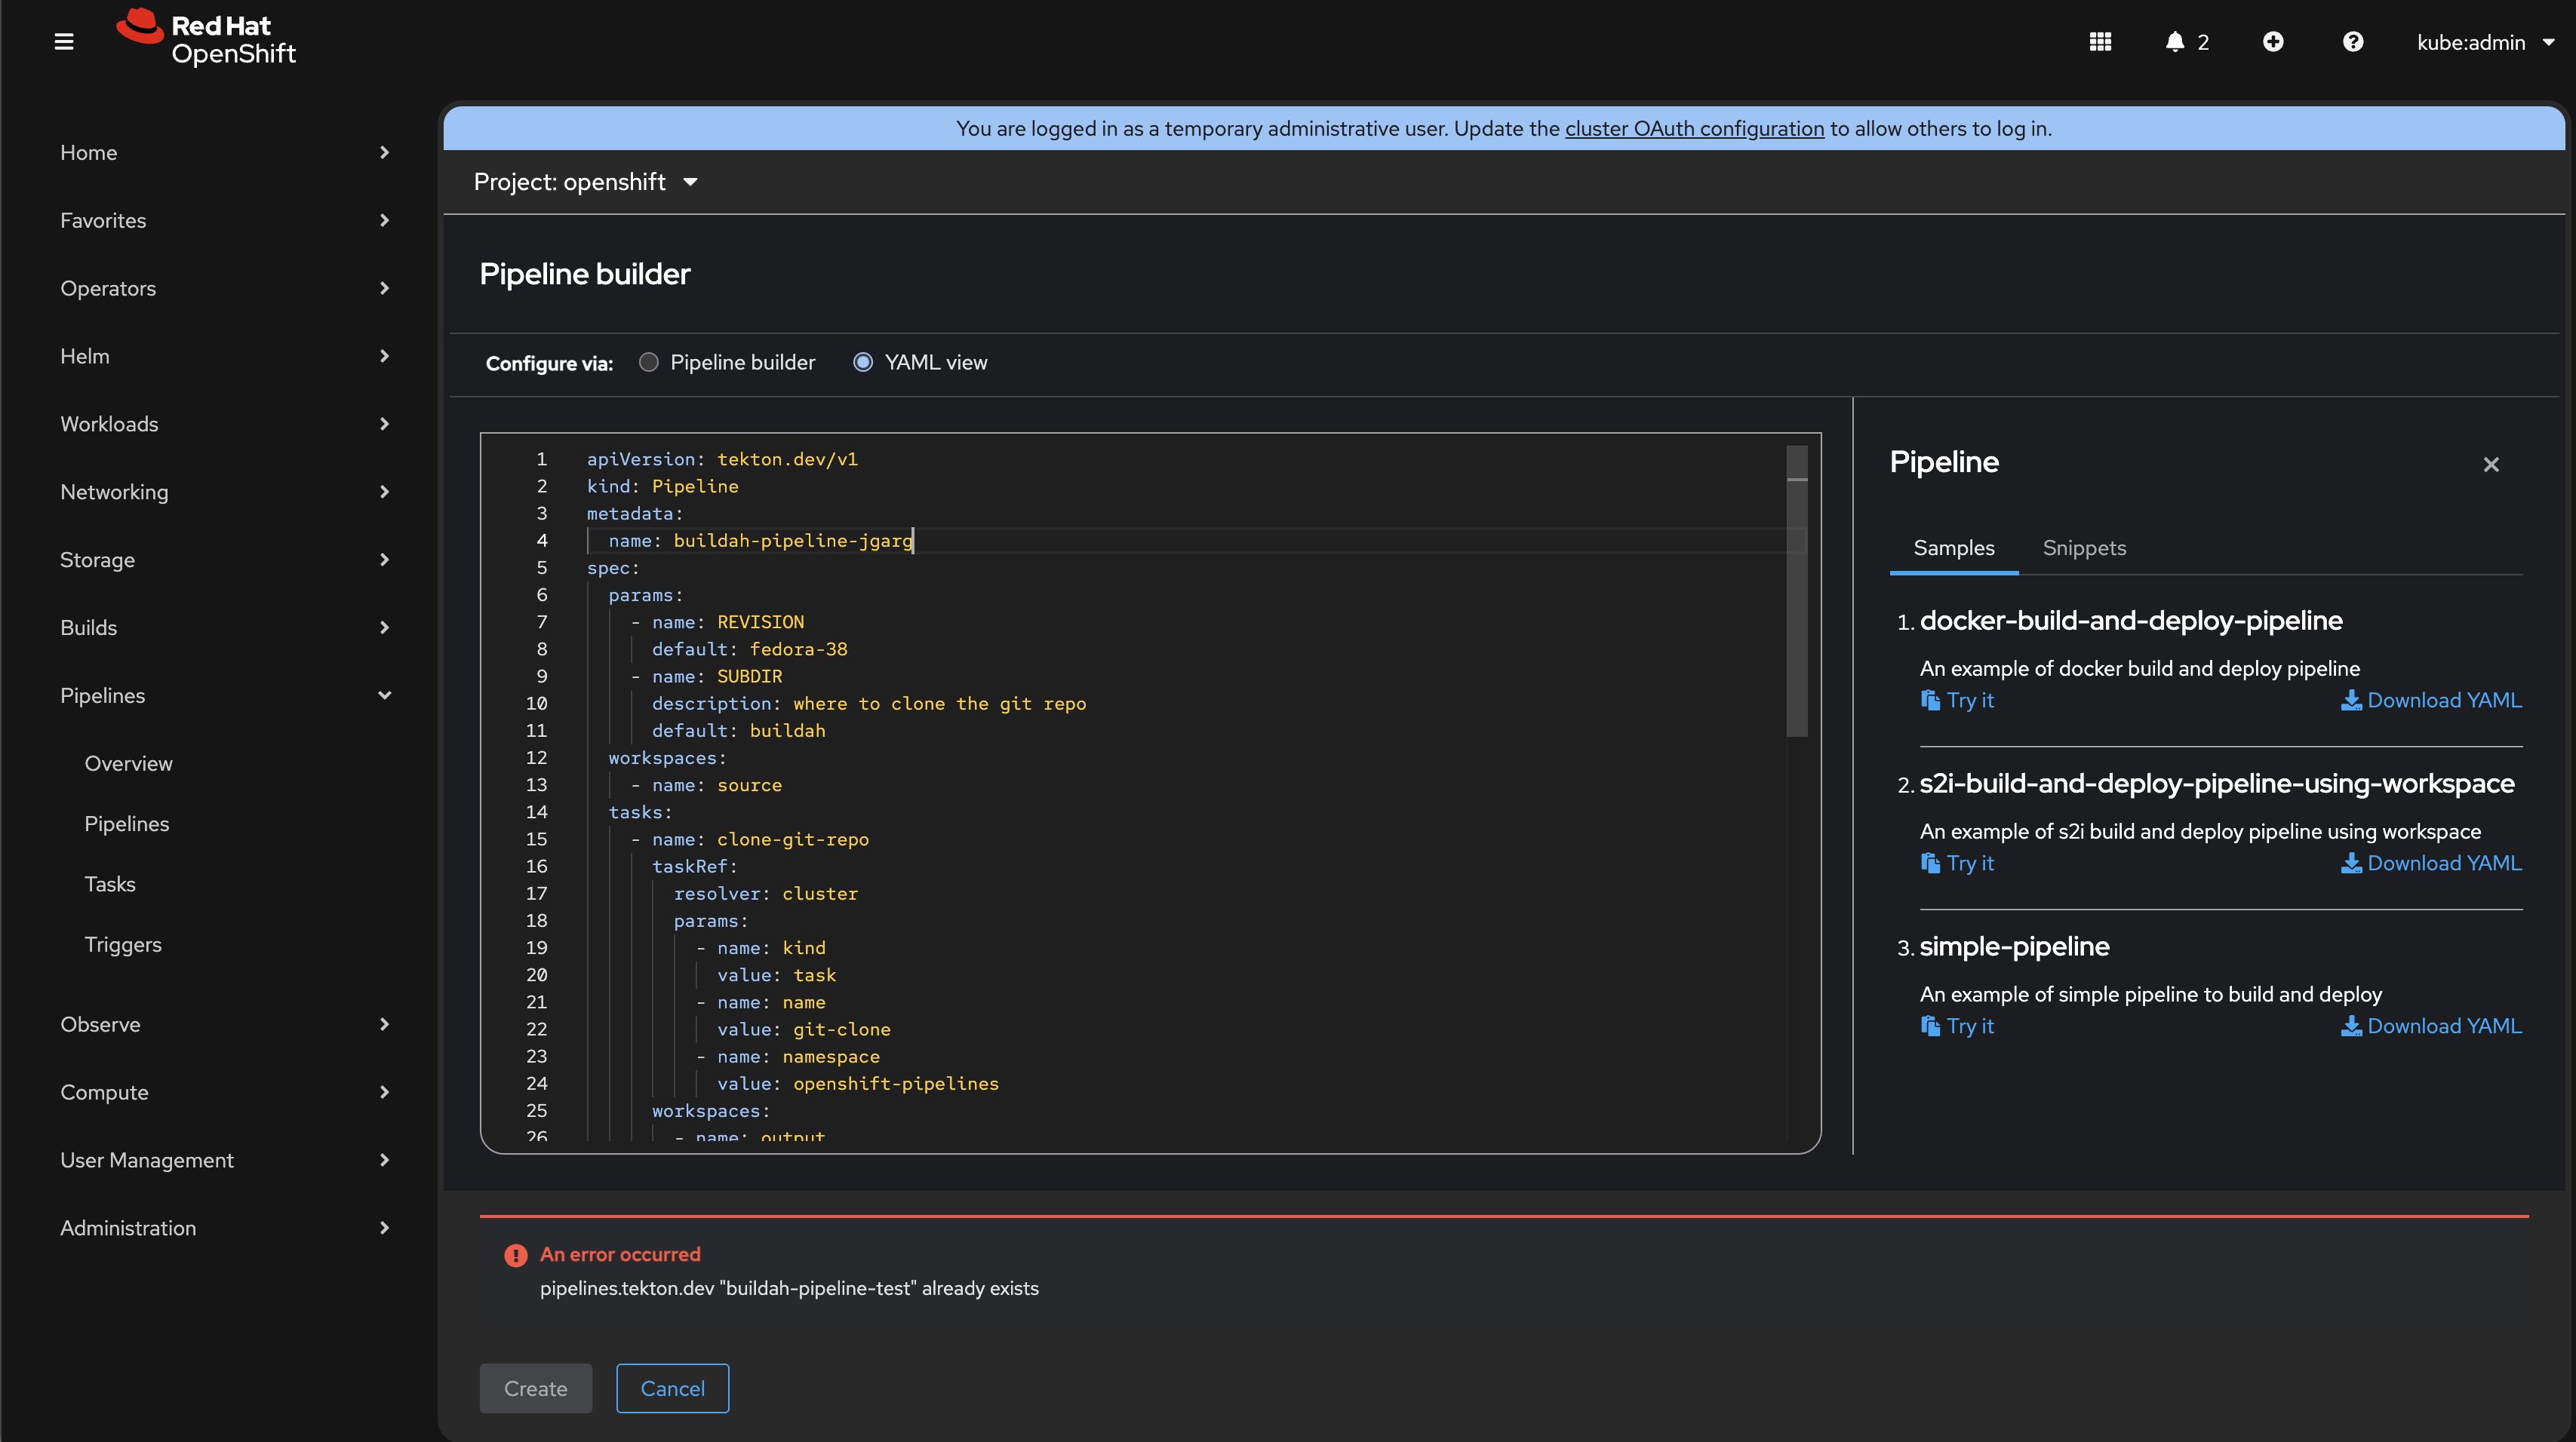Click the quick create plus icon
Image resolution: width=2576 pixels, height=1442 pixels.
click(2272, 42)
